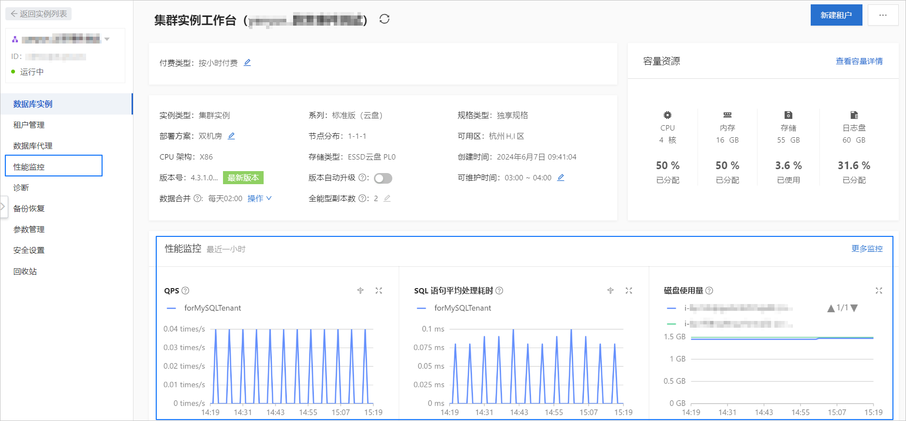Edit the maintenance time window 03:00 ~ 04:00

(x=561, y=177)
